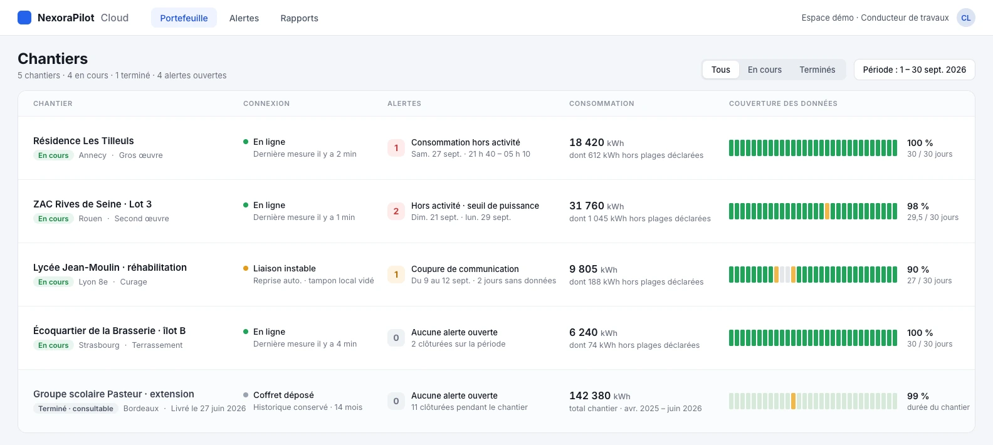This screenshot has height=445, width=993.
Task: Click orange alert badge for Lycée Jean-Moulin
Action: (x=396, y=275)
